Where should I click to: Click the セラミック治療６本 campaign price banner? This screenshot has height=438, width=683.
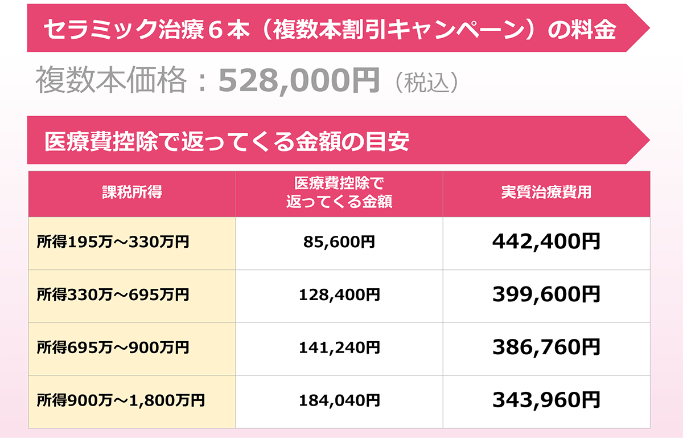(330, 29)
